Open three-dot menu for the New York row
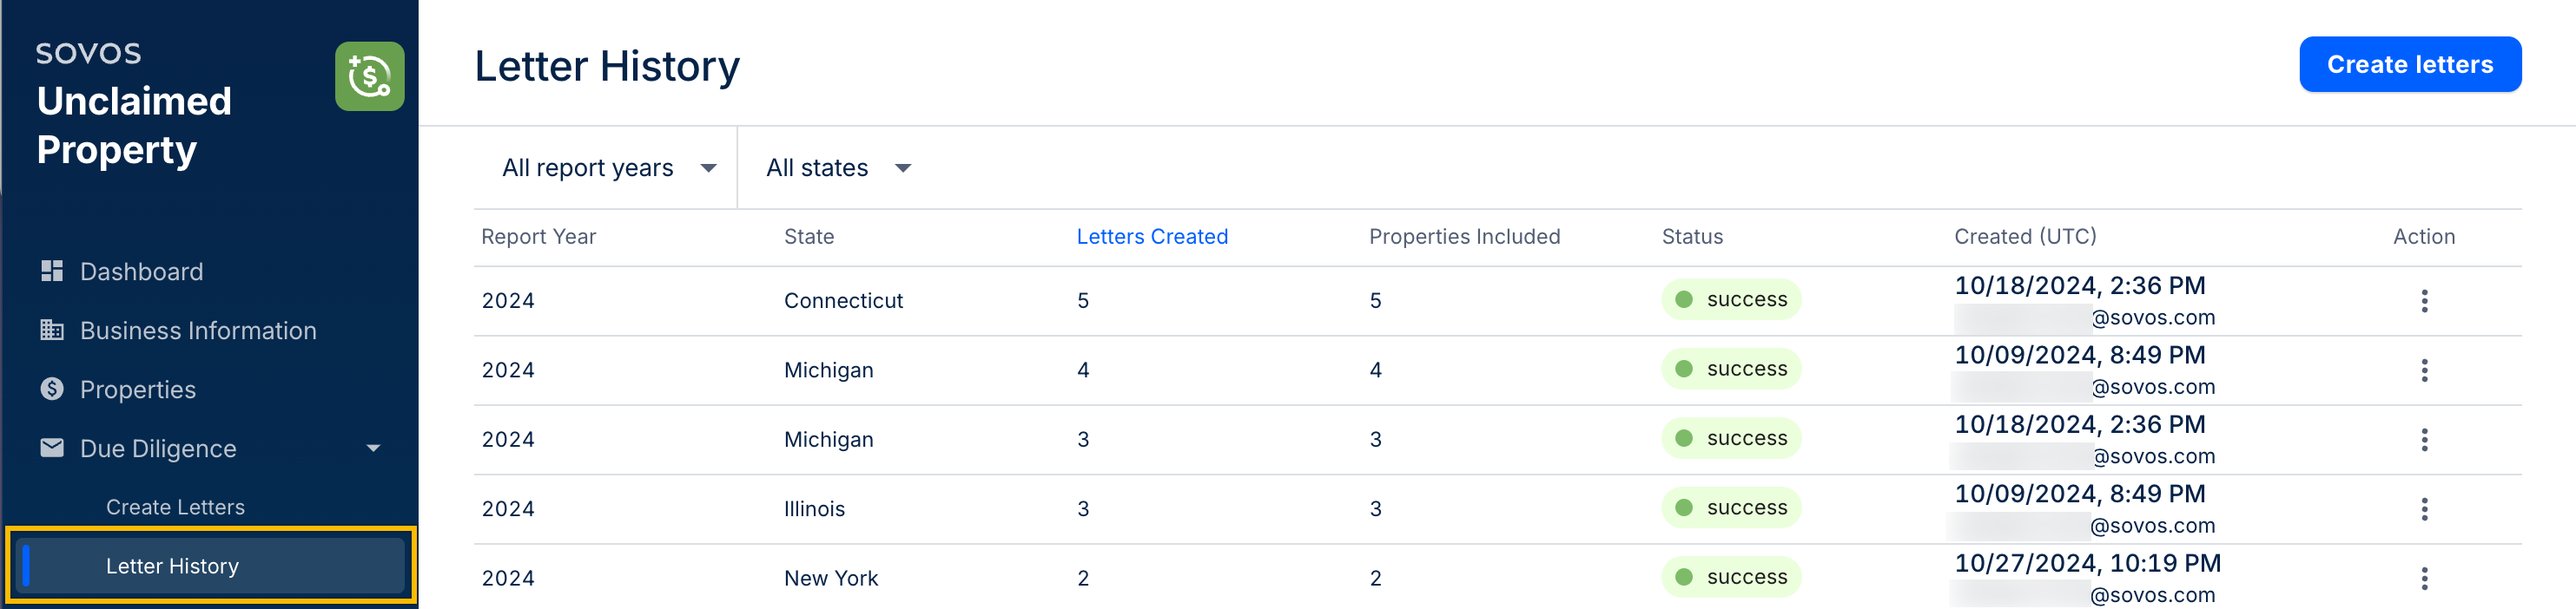 [2423, 578]
